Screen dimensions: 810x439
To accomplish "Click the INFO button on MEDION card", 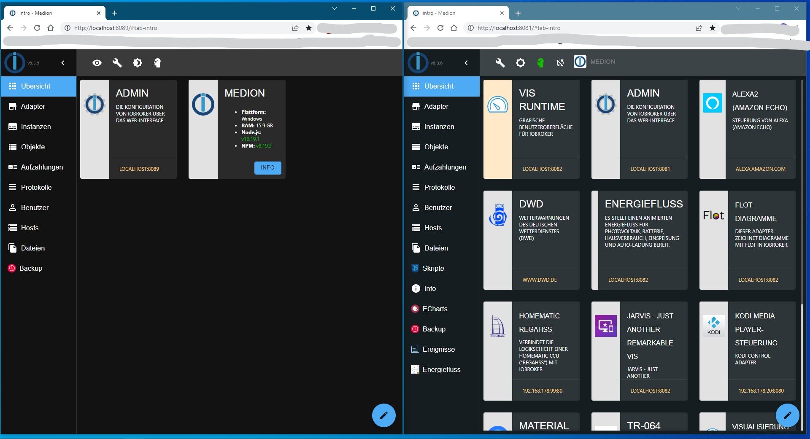I will pos(267,168).
